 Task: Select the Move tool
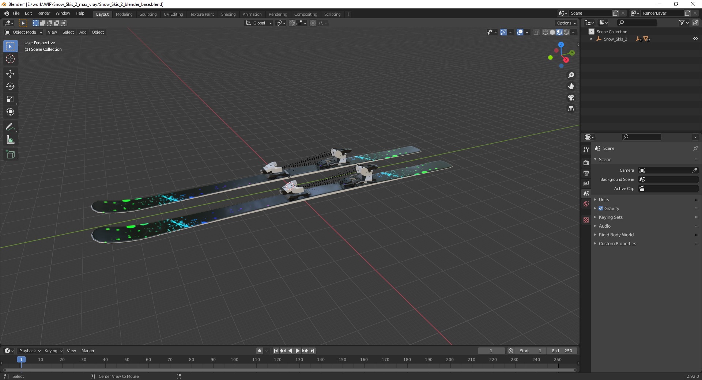pyautogui.click(x=10, y=74)
